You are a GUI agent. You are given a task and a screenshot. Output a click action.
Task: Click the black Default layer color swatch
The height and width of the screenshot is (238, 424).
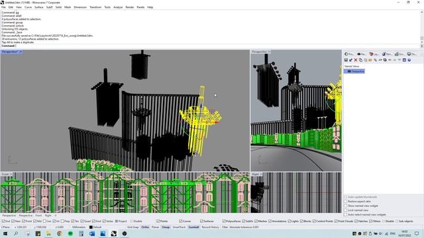tap(91, 227)
